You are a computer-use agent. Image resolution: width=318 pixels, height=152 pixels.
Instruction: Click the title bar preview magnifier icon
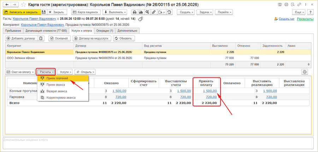coord(293,4)
